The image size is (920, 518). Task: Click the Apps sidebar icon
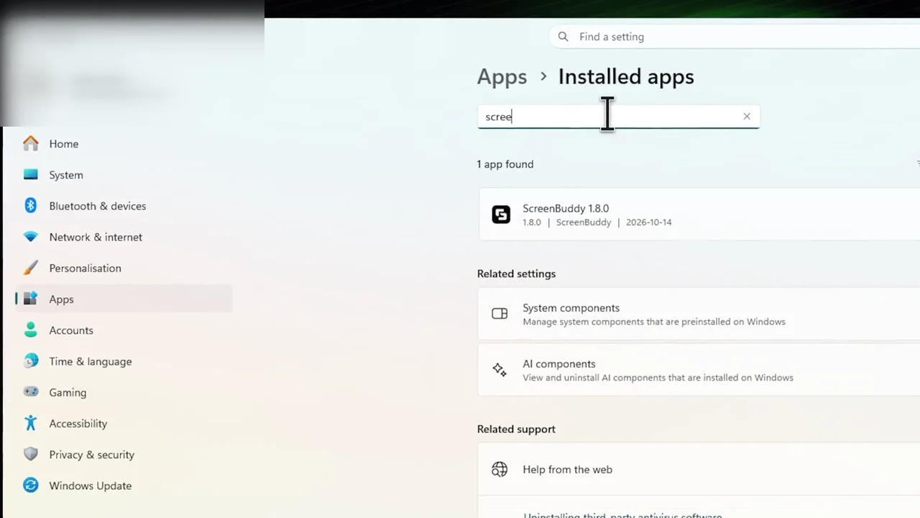(30, 299)
